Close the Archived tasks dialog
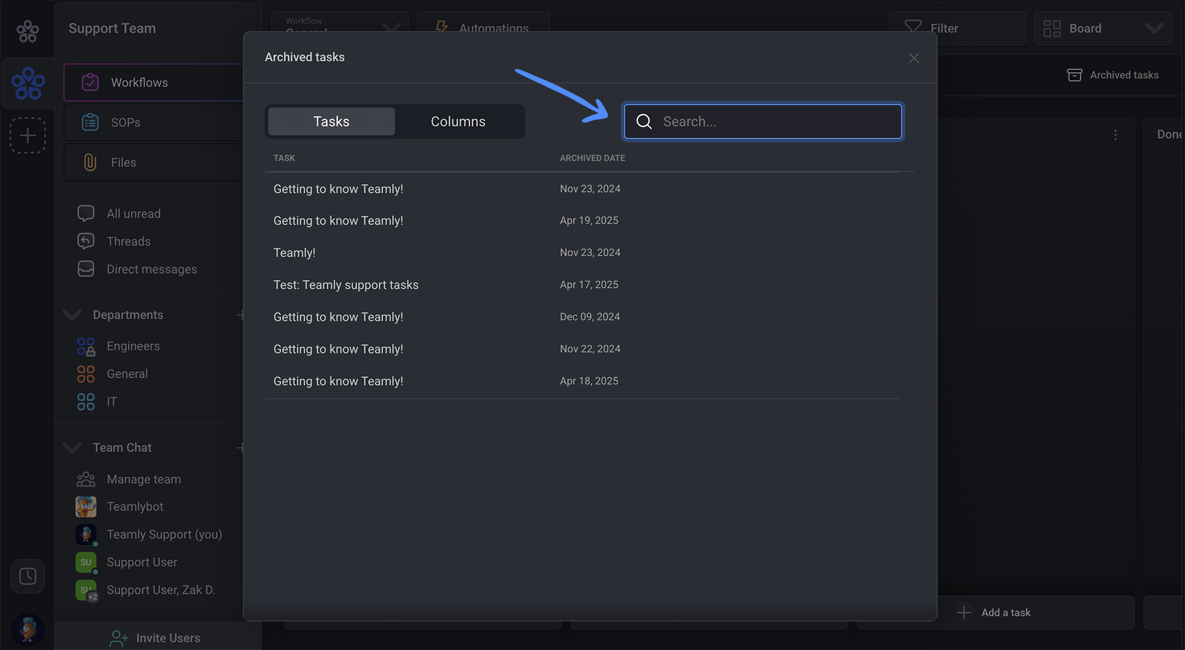The height and width of the screenshot is (650, 1185). pos(913,58)
